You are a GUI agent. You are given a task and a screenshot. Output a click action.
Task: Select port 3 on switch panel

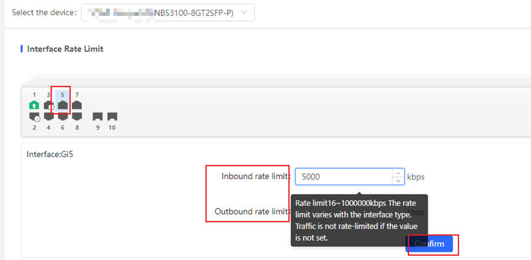(x=49, y=105)
